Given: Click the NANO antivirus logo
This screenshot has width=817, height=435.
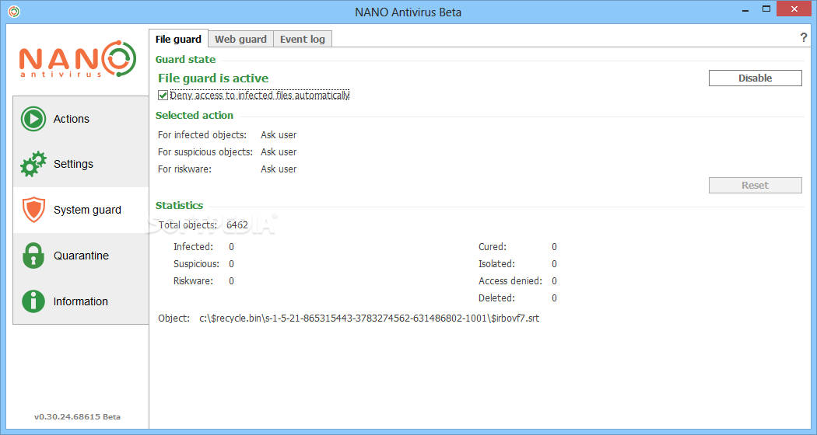Looking at the screenshot, I should click(x=78, y=59).
